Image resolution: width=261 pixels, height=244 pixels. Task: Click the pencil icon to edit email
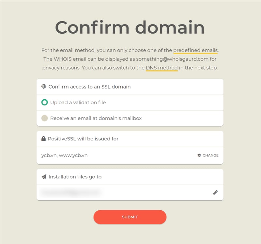215,193
